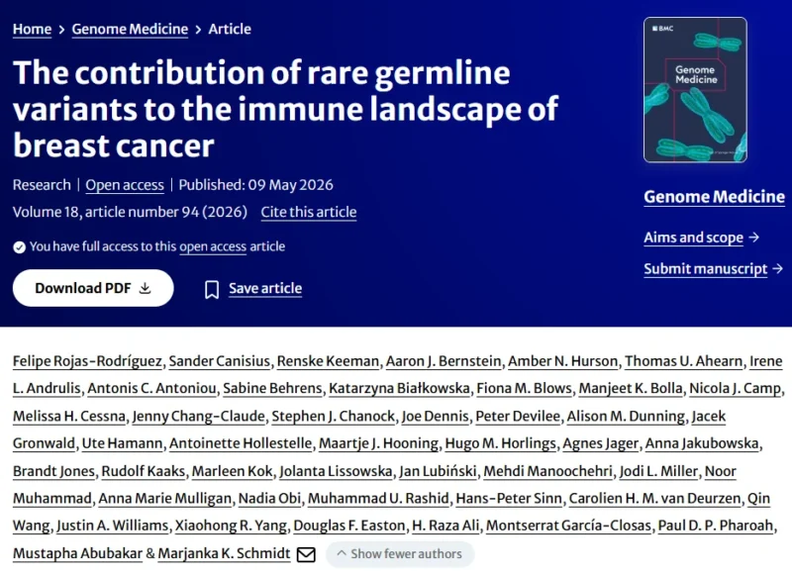Open author Carolien H. M. van Deurzen

pos(654,499)
